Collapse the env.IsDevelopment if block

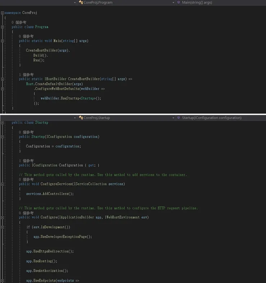3,227
